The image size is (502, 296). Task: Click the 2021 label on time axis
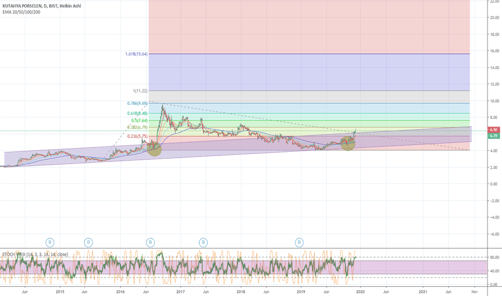coord(423,292)
